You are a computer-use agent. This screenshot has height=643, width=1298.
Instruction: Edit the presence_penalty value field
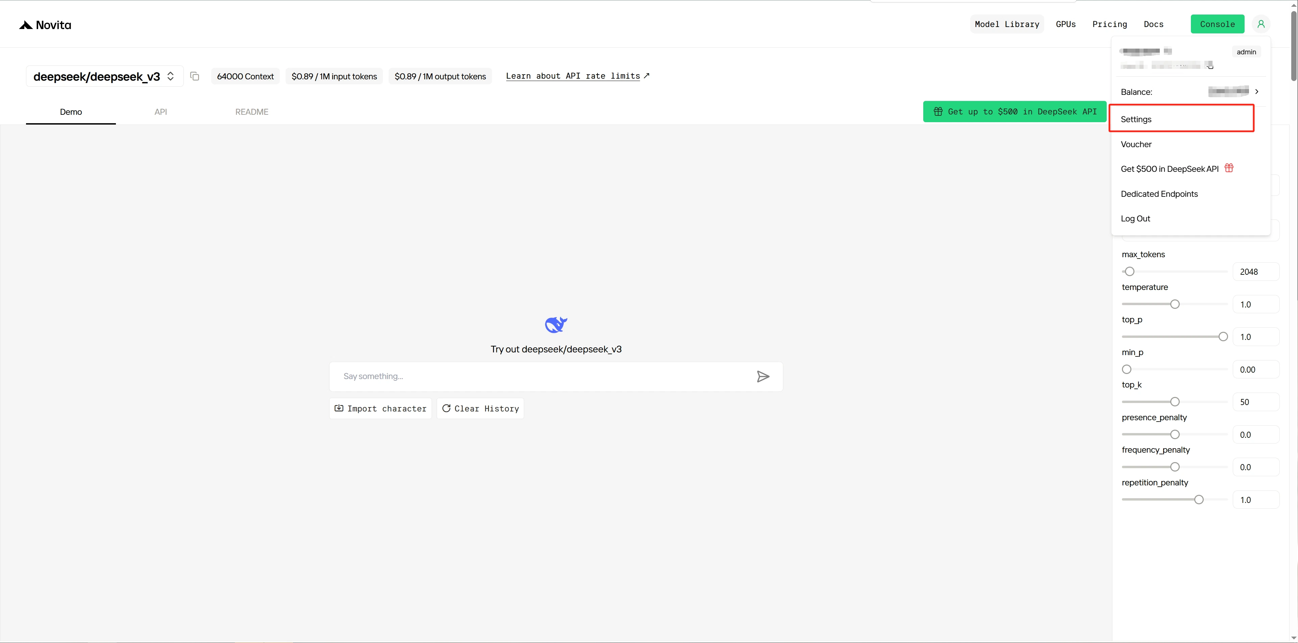coord(1256,435)
